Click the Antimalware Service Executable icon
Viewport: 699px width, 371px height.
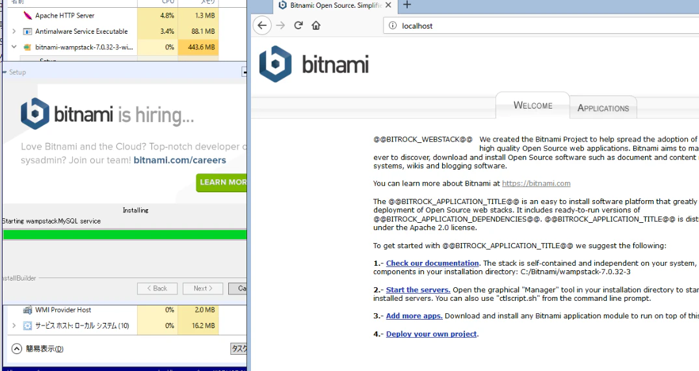click(x=27, y=31)
